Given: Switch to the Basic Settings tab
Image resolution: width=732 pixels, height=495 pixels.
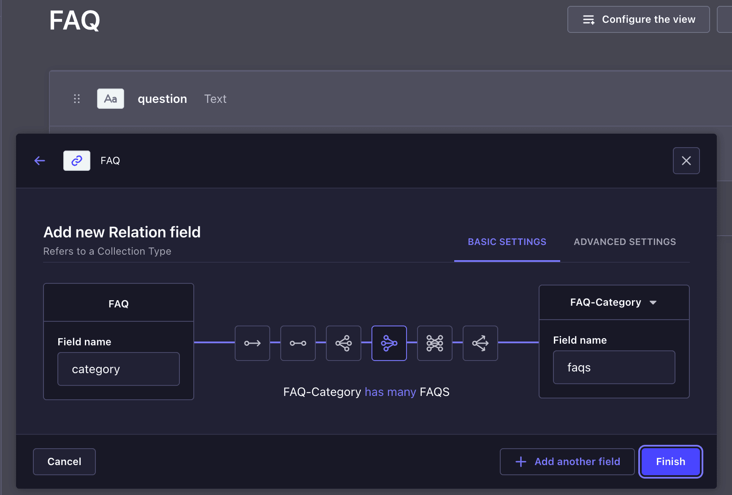Looking at the screenshot, I should coord(507,242).
